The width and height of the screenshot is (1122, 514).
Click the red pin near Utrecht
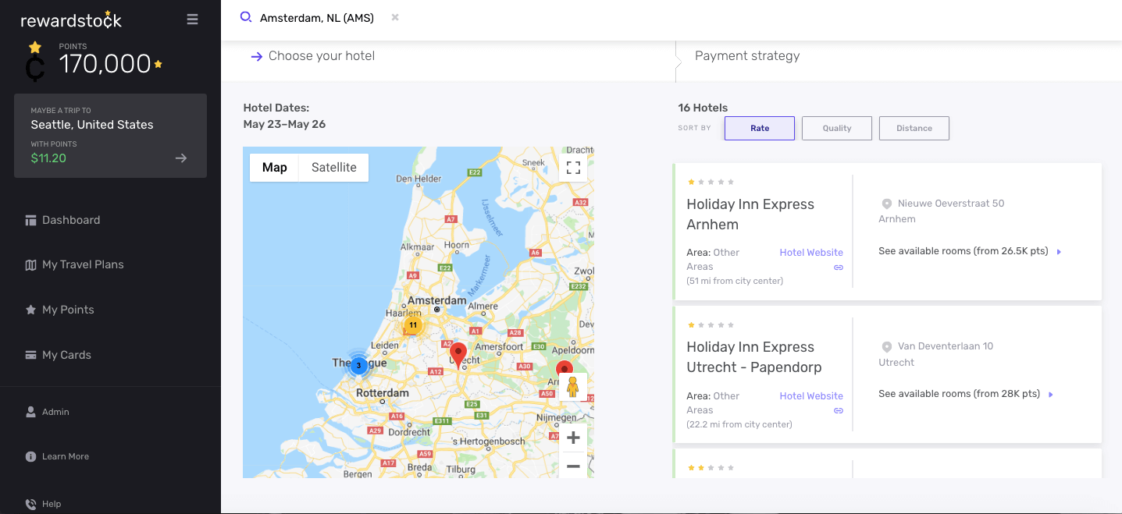point(458,354)
